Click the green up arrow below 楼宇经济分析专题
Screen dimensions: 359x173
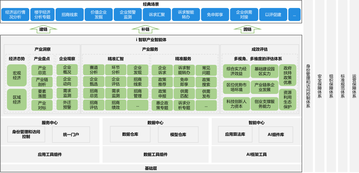(x=43, y=29)
